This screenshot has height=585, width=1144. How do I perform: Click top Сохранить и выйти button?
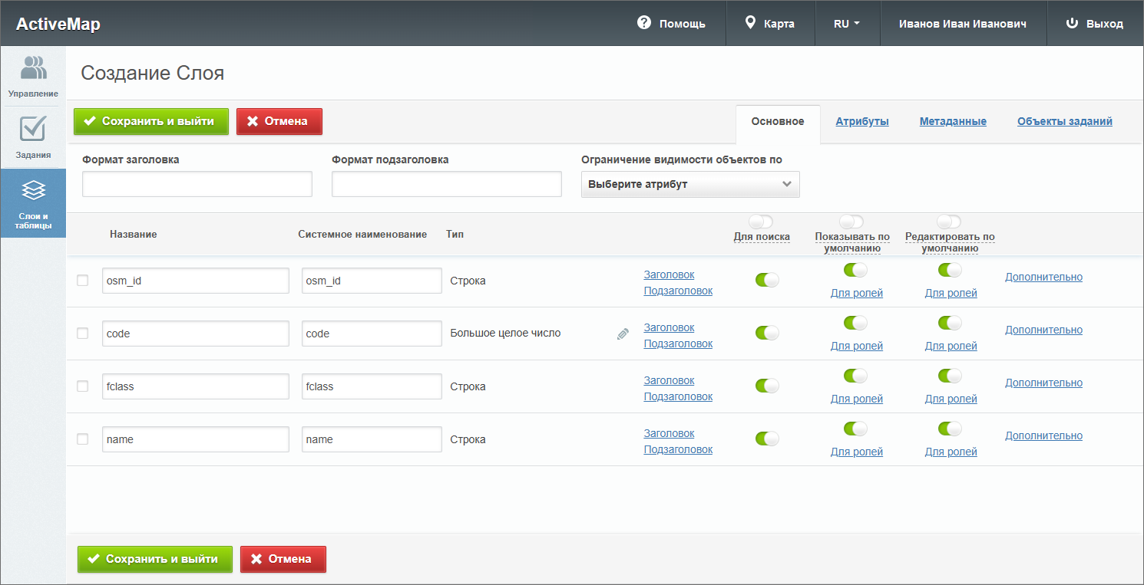(x=151, y=121)
